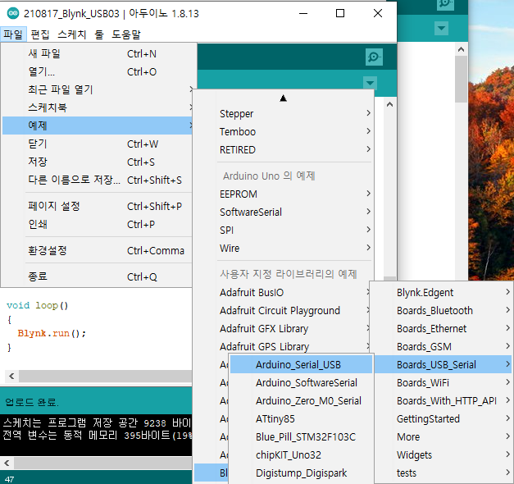The height and width of the screenshot is (484, 514).
Task: Click the Arduino logo in the title bar
Action: (x=13, y=13)
